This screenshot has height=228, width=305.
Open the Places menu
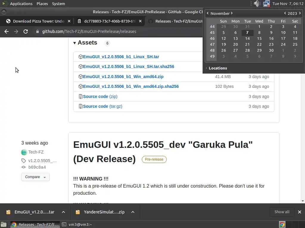pos(42,4)
